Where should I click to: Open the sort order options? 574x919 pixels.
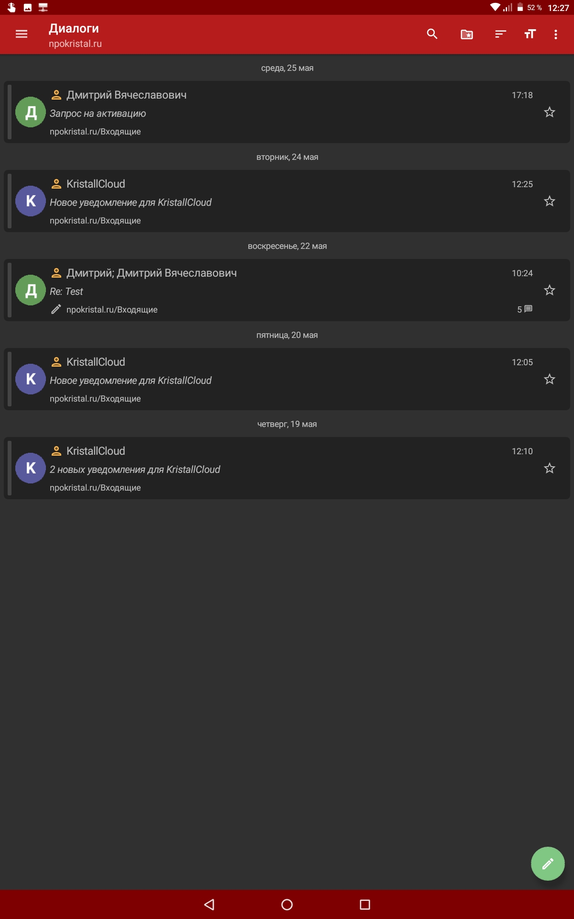pyautogui.click(x=500, y=34)
